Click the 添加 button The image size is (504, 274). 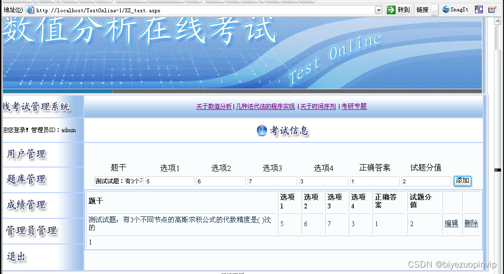[x=463, y=181]
